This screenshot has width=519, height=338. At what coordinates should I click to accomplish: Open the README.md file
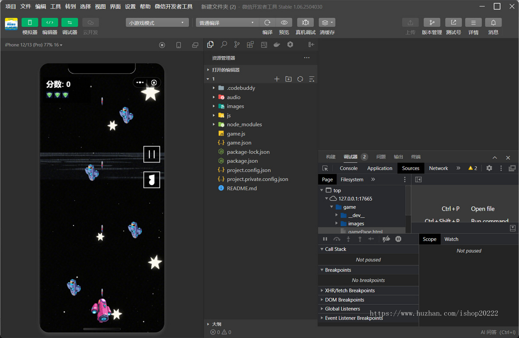(261, 188)
